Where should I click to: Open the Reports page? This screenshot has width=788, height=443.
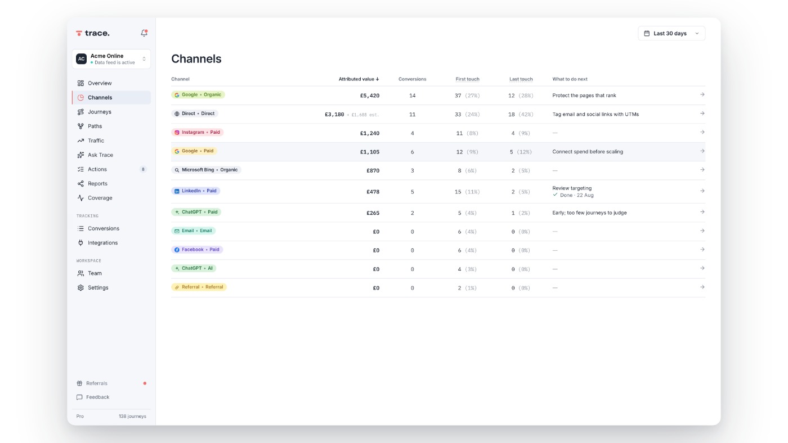(x=111, y=183)
